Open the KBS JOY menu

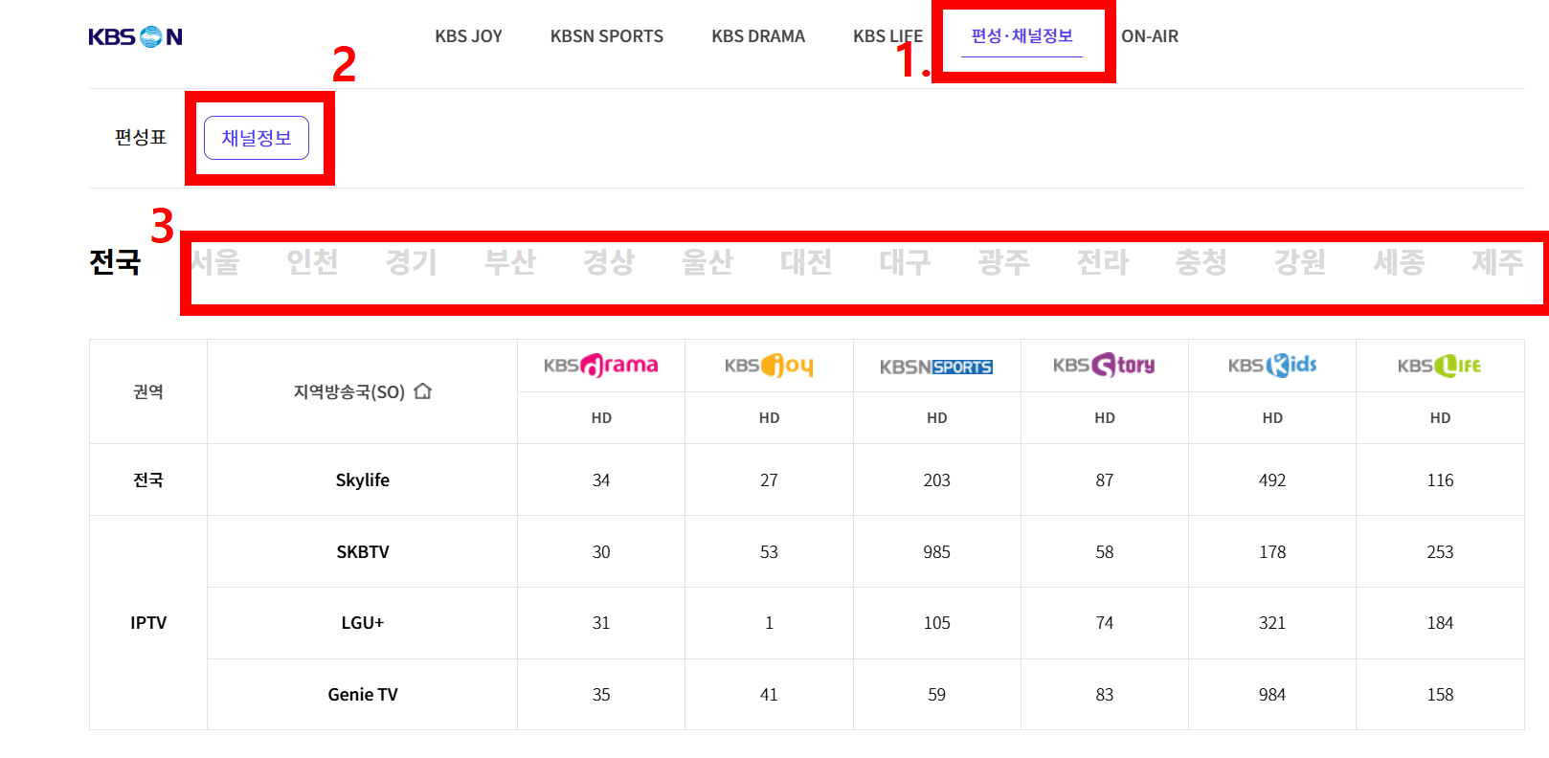468,36
